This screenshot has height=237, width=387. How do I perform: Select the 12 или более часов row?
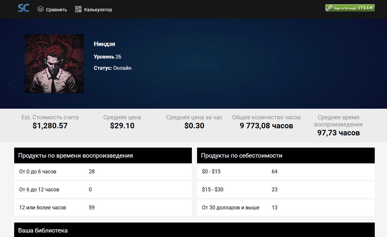103,208
